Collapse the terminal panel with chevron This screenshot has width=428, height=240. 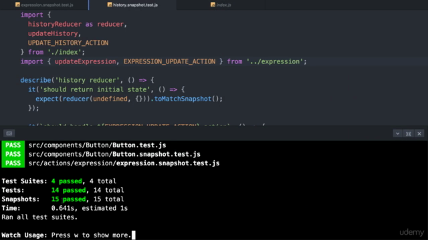point(397,133)
